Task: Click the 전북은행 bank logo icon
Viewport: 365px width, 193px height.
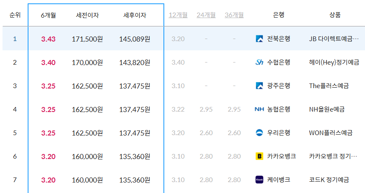Action: coord(259,39)
